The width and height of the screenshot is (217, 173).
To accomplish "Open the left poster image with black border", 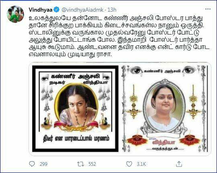I will click(75, 109).
